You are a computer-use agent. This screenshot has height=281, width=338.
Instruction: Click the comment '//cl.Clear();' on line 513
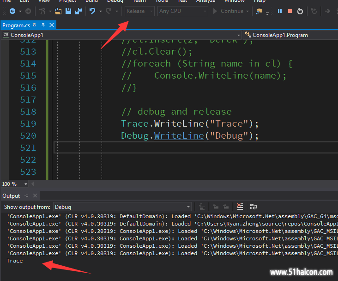click(157, 52)
